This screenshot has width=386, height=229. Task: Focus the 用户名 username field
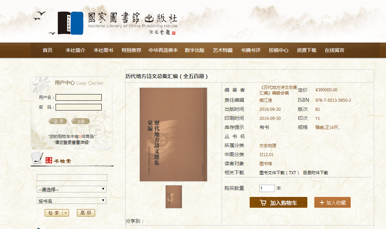coord(79,97)
